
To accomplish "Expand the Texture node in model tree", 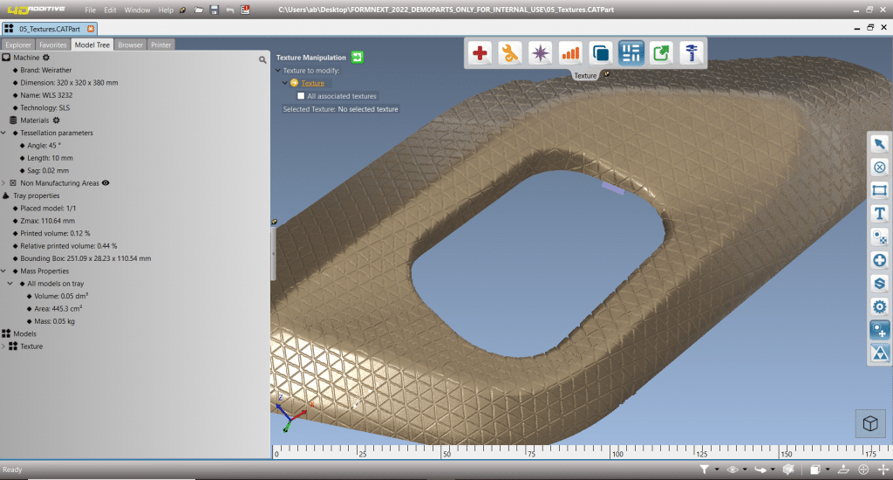I will pyautogui.click(x=4, y=346).
